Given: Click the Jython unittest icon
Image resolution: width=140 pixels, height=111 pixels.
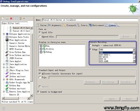Looking at the screenshot, I should 7,76.
